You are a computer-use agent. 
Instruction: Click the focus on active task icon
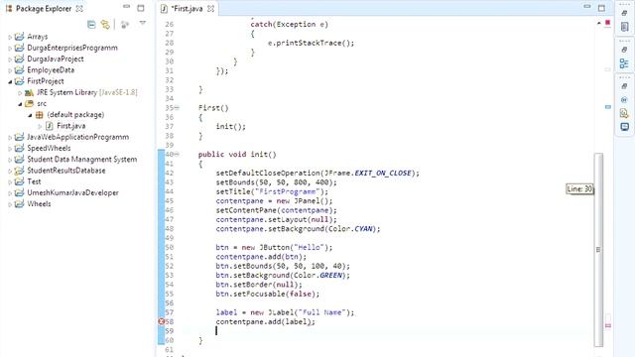coord(125,25)
